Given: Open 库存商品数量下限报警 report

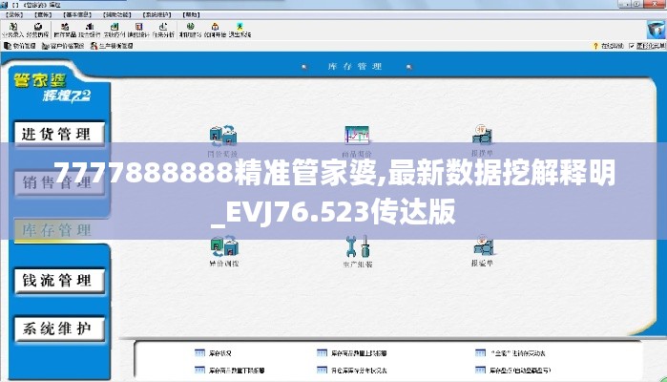Looking at the screenshot, I should (237, 371).
